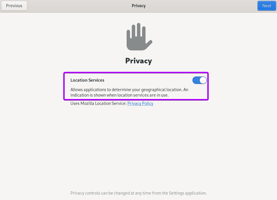Click the Uses Mozilla Location Service text
277x200 pixels.
point(98,103)
